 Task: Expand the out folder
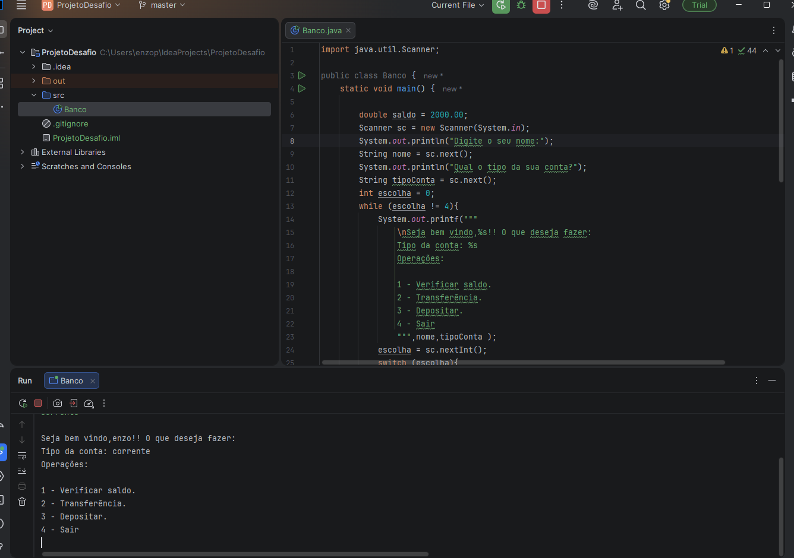click(x=34, y=81)
